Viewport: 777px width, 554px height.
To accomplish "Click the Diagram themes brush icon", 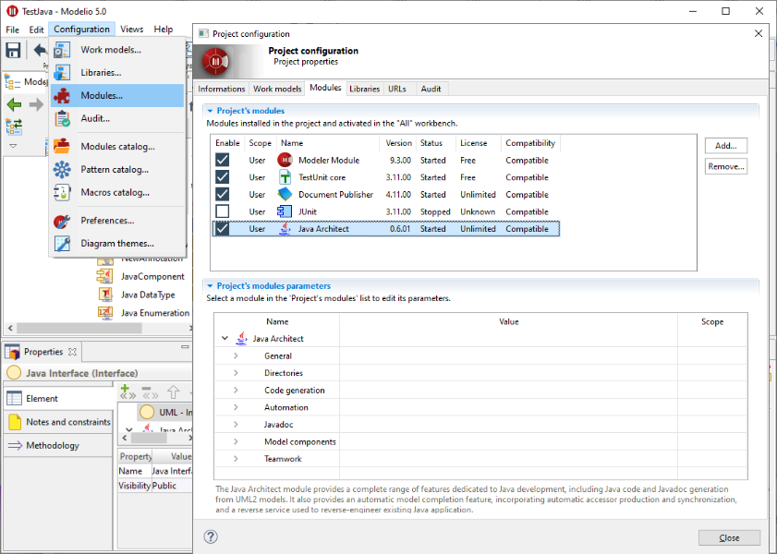I will 62,244.
